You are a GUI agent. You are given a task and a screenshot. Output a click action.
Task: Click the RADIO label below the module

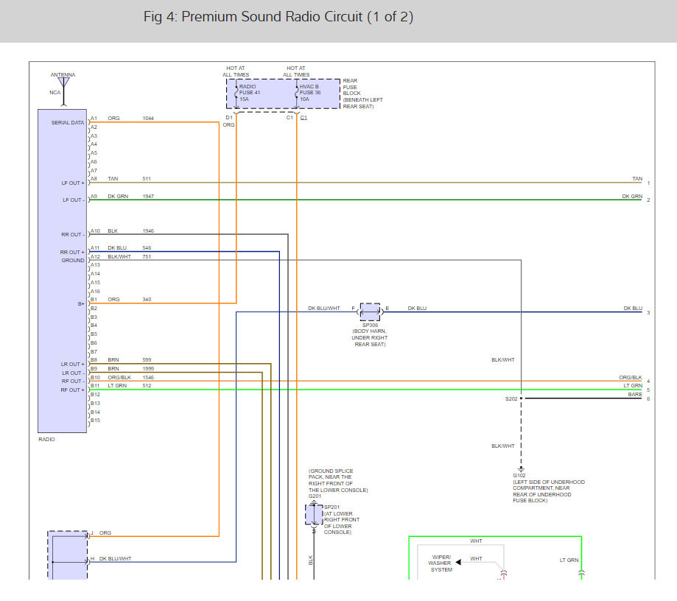(48, 440)
